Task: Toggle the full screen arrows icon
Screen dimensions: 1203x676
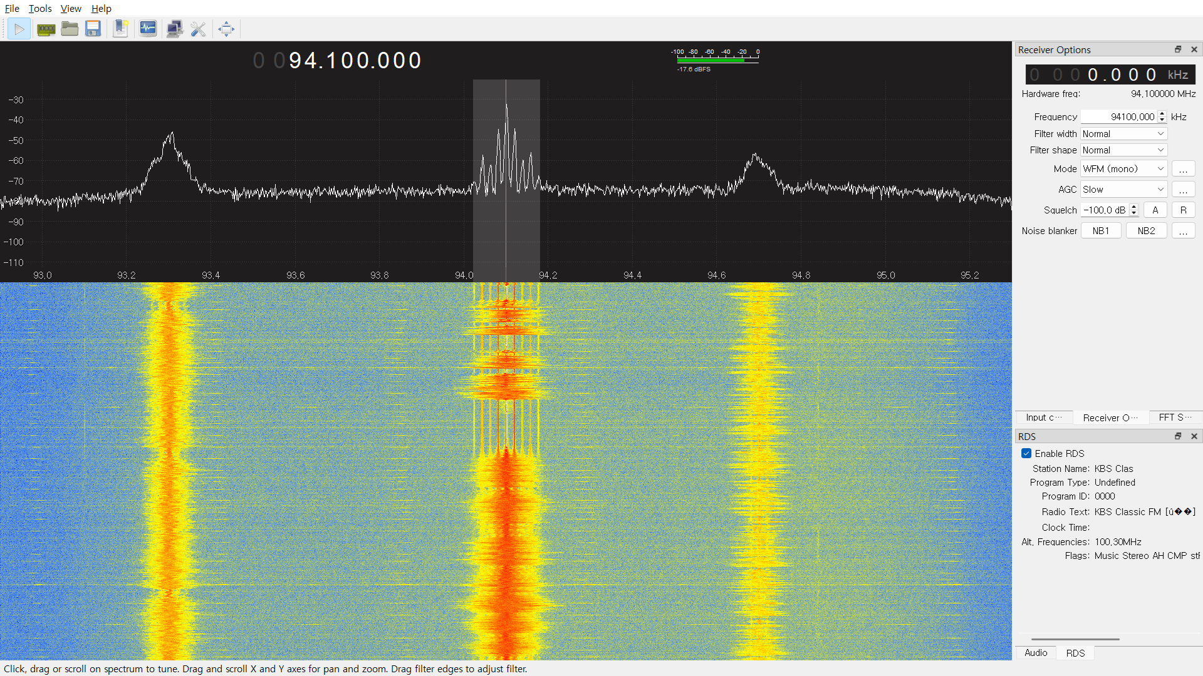Action: (226, 29)
